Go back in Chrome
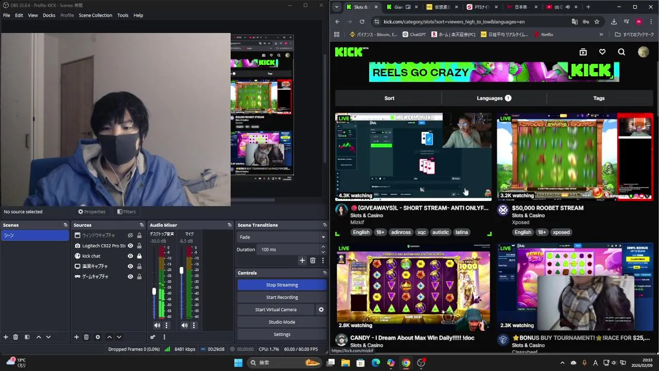This screenshot has height=371, width=659. (337, 22)
